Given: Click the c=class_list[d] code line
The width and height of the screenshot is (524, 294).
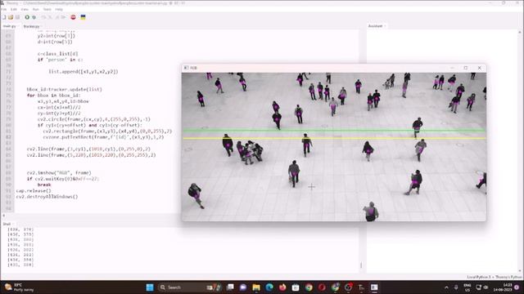Looking at the screenshot, I should pos(58,54).
